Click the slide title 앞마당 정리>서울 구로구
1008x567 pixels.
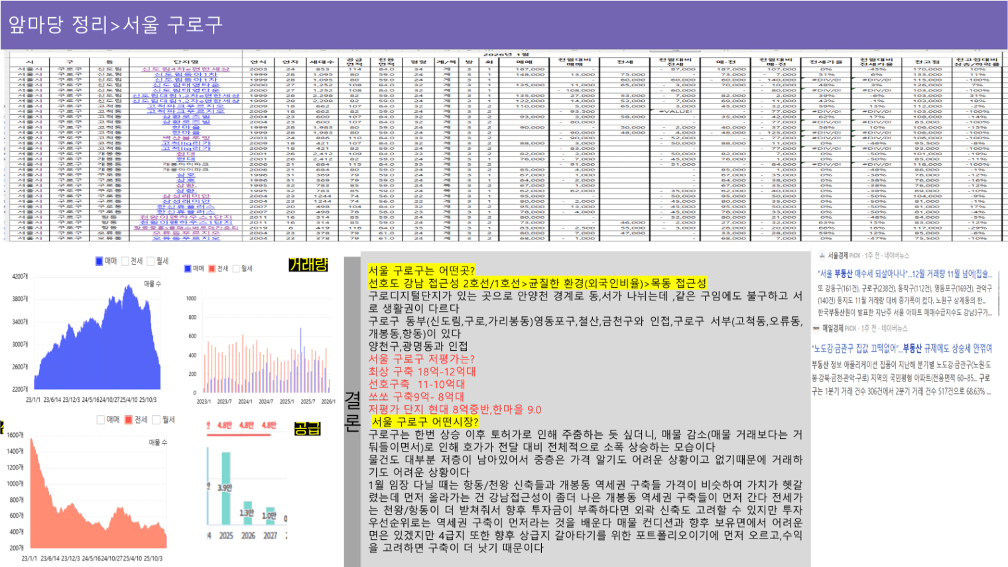pyautogui.click(x=115, y=25)
